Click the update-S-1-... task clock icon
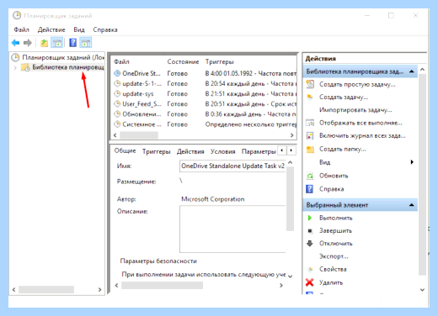Screen dimensions: 438x316 point(117,83)
